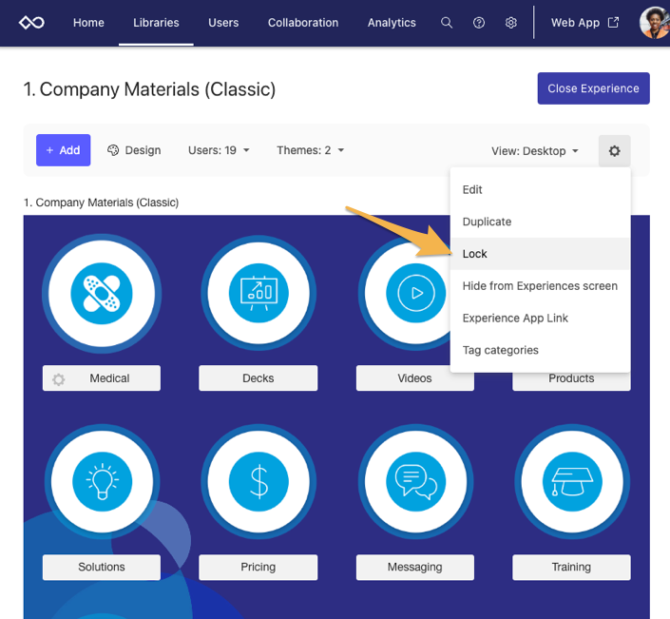Click the Design button
The height and width of the screenshot is (619, 670).
[x=134, y=150]
